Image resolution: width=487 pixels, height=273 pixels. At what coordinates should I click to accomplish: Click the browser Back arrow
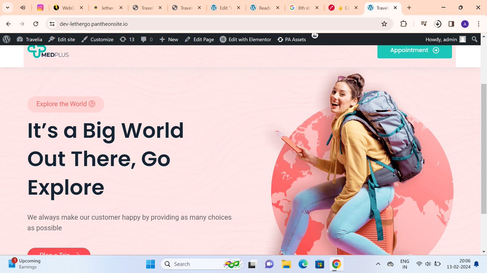click(x=9, y=24)
